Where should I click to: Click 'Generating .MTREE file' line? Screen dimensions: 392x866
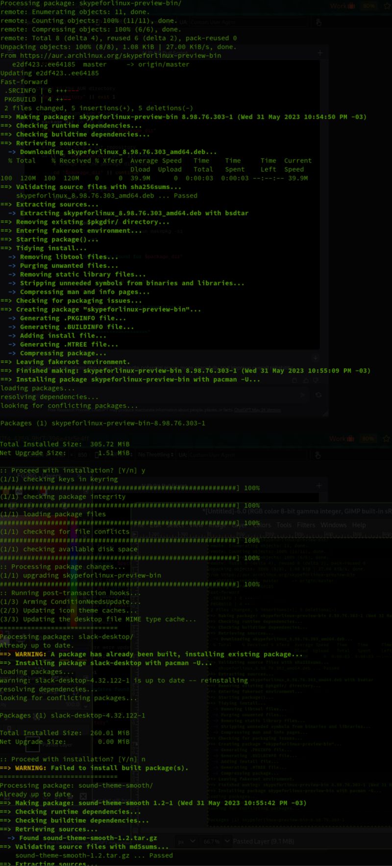pyautogui.click(x=63, y=345)
